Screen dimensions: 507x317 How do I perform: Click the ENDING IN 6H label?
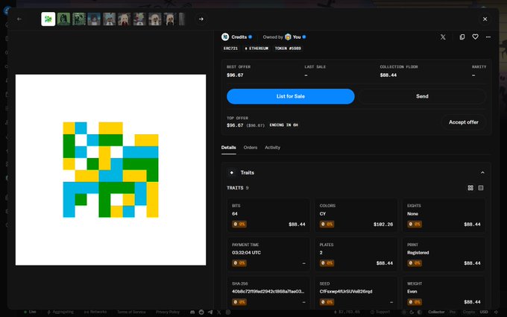click(x=284, y=125)
